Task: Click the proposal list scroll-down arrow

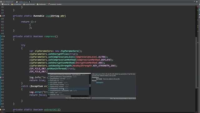Action: pyautogui.click(x=90, y=94)
